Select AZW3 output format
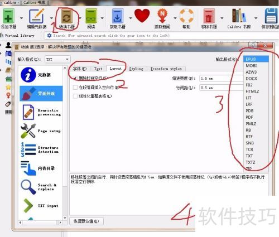 [256, 72]
